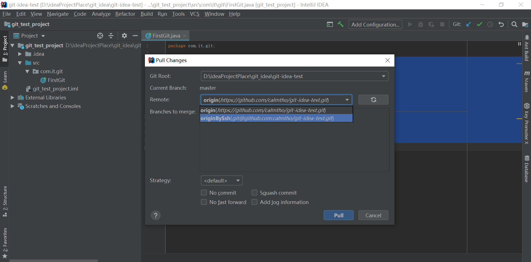Open the VCS menu
Image resolution: width=531 pixels, height=262 pixels.
tap(195, 14)
